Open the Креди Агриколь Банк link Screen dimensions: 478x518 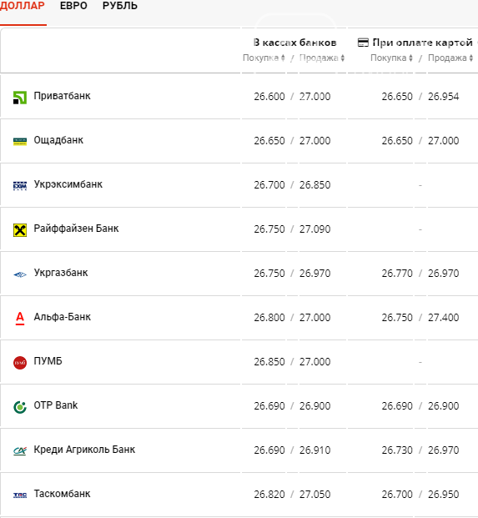(84, 450)
